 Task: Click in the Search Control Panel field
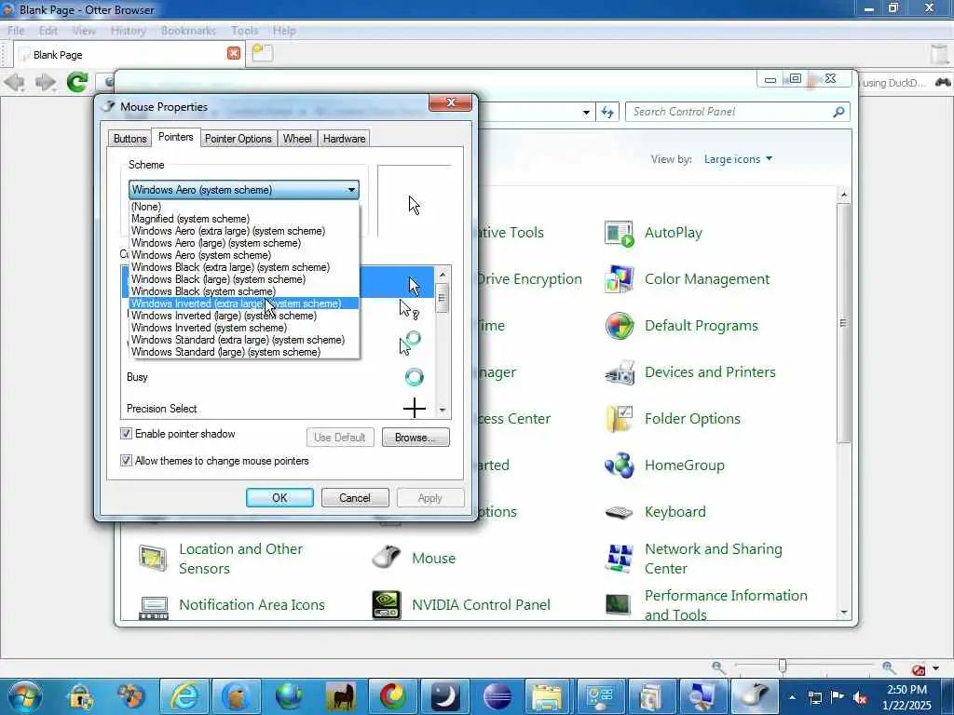click(x=730, y=112)
